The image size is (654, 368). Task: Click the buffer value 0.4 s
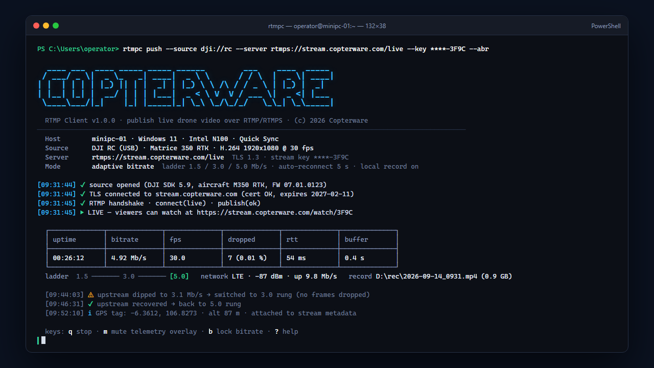355,258
